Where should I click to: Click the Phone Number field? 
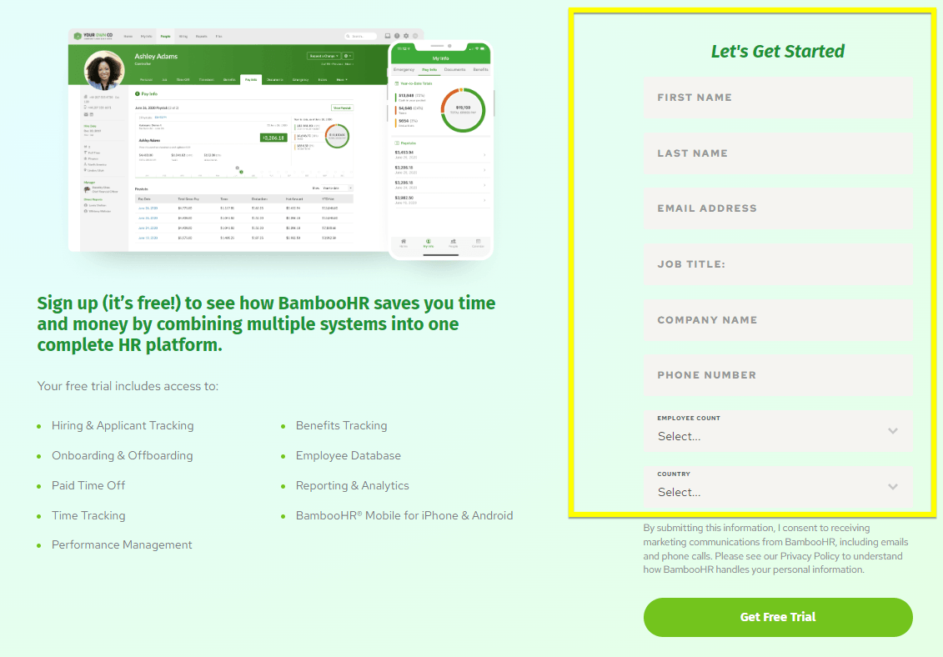pos(778,375)
